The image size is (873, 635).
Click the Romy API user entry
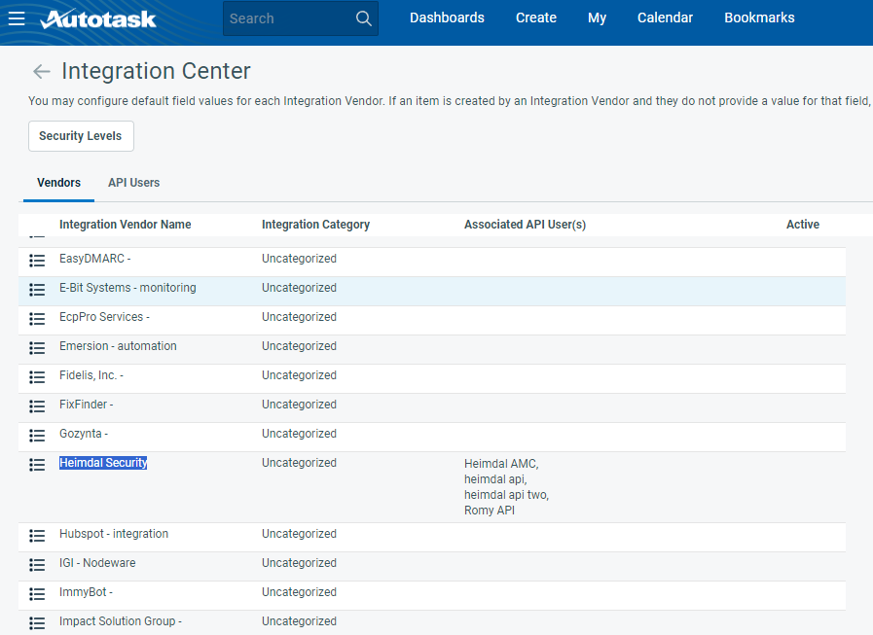pyautogui.click(x=490, y=511)
